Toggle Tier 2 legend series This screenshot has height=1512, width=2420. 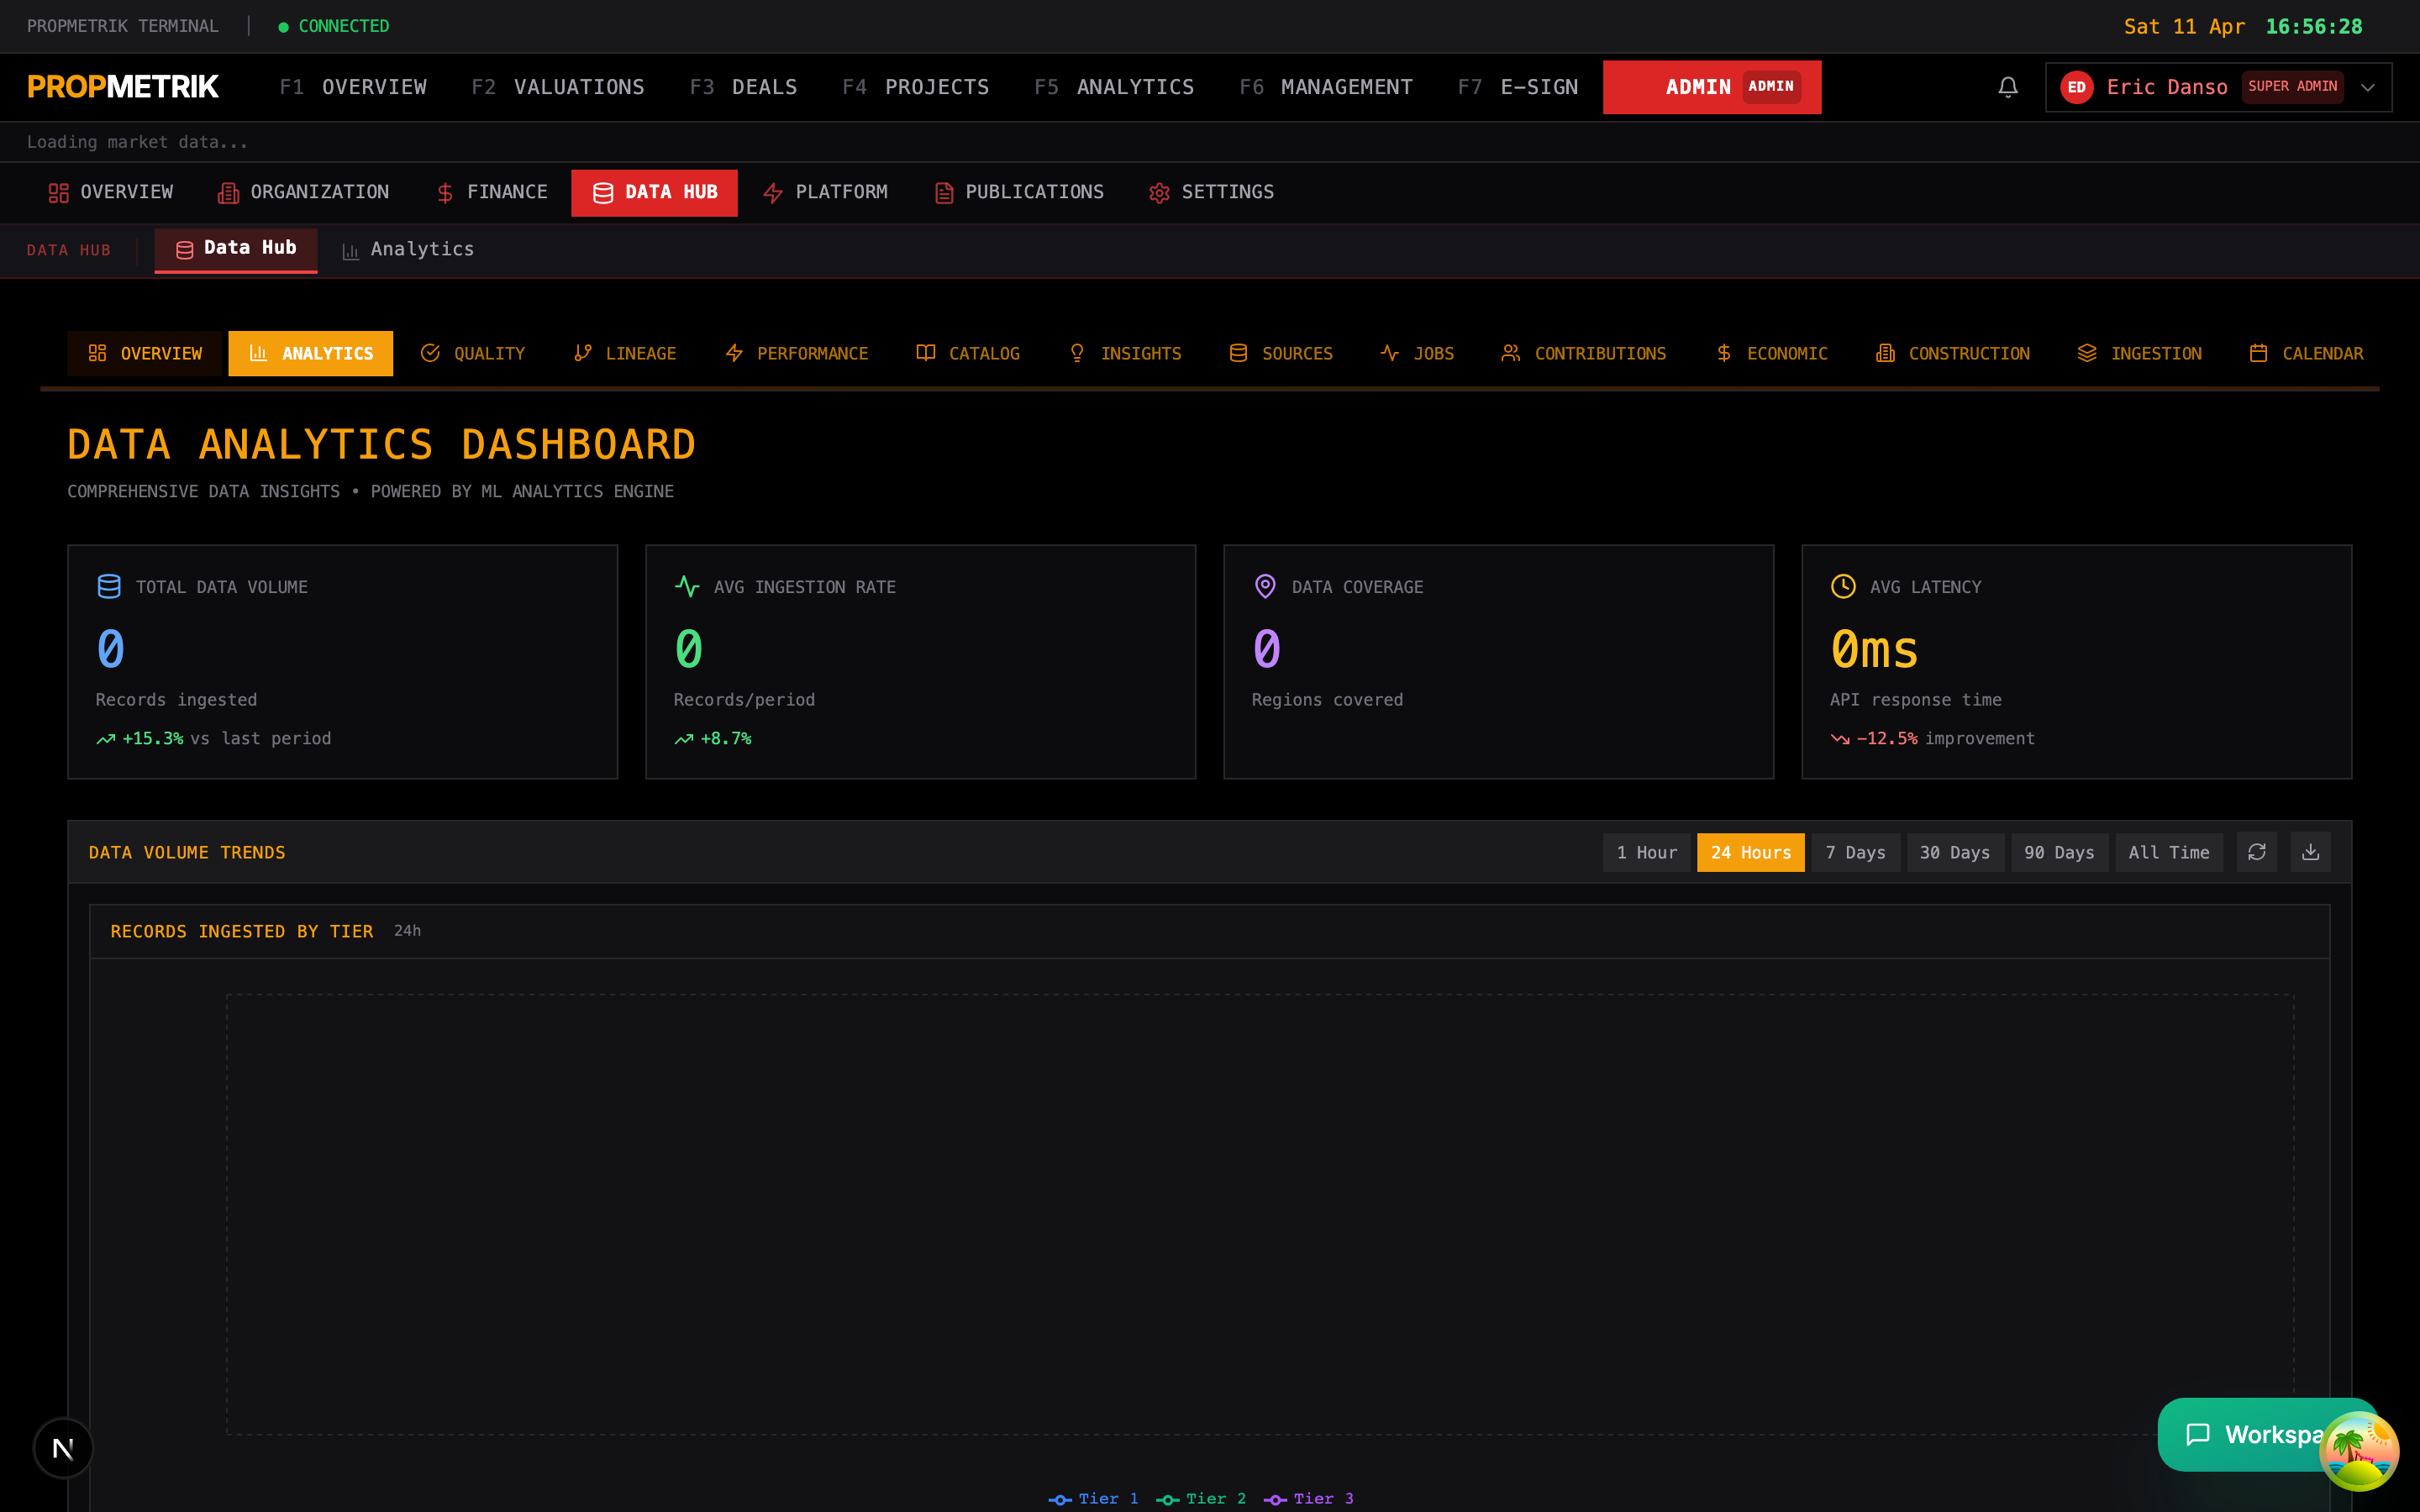(1201, 1498)
